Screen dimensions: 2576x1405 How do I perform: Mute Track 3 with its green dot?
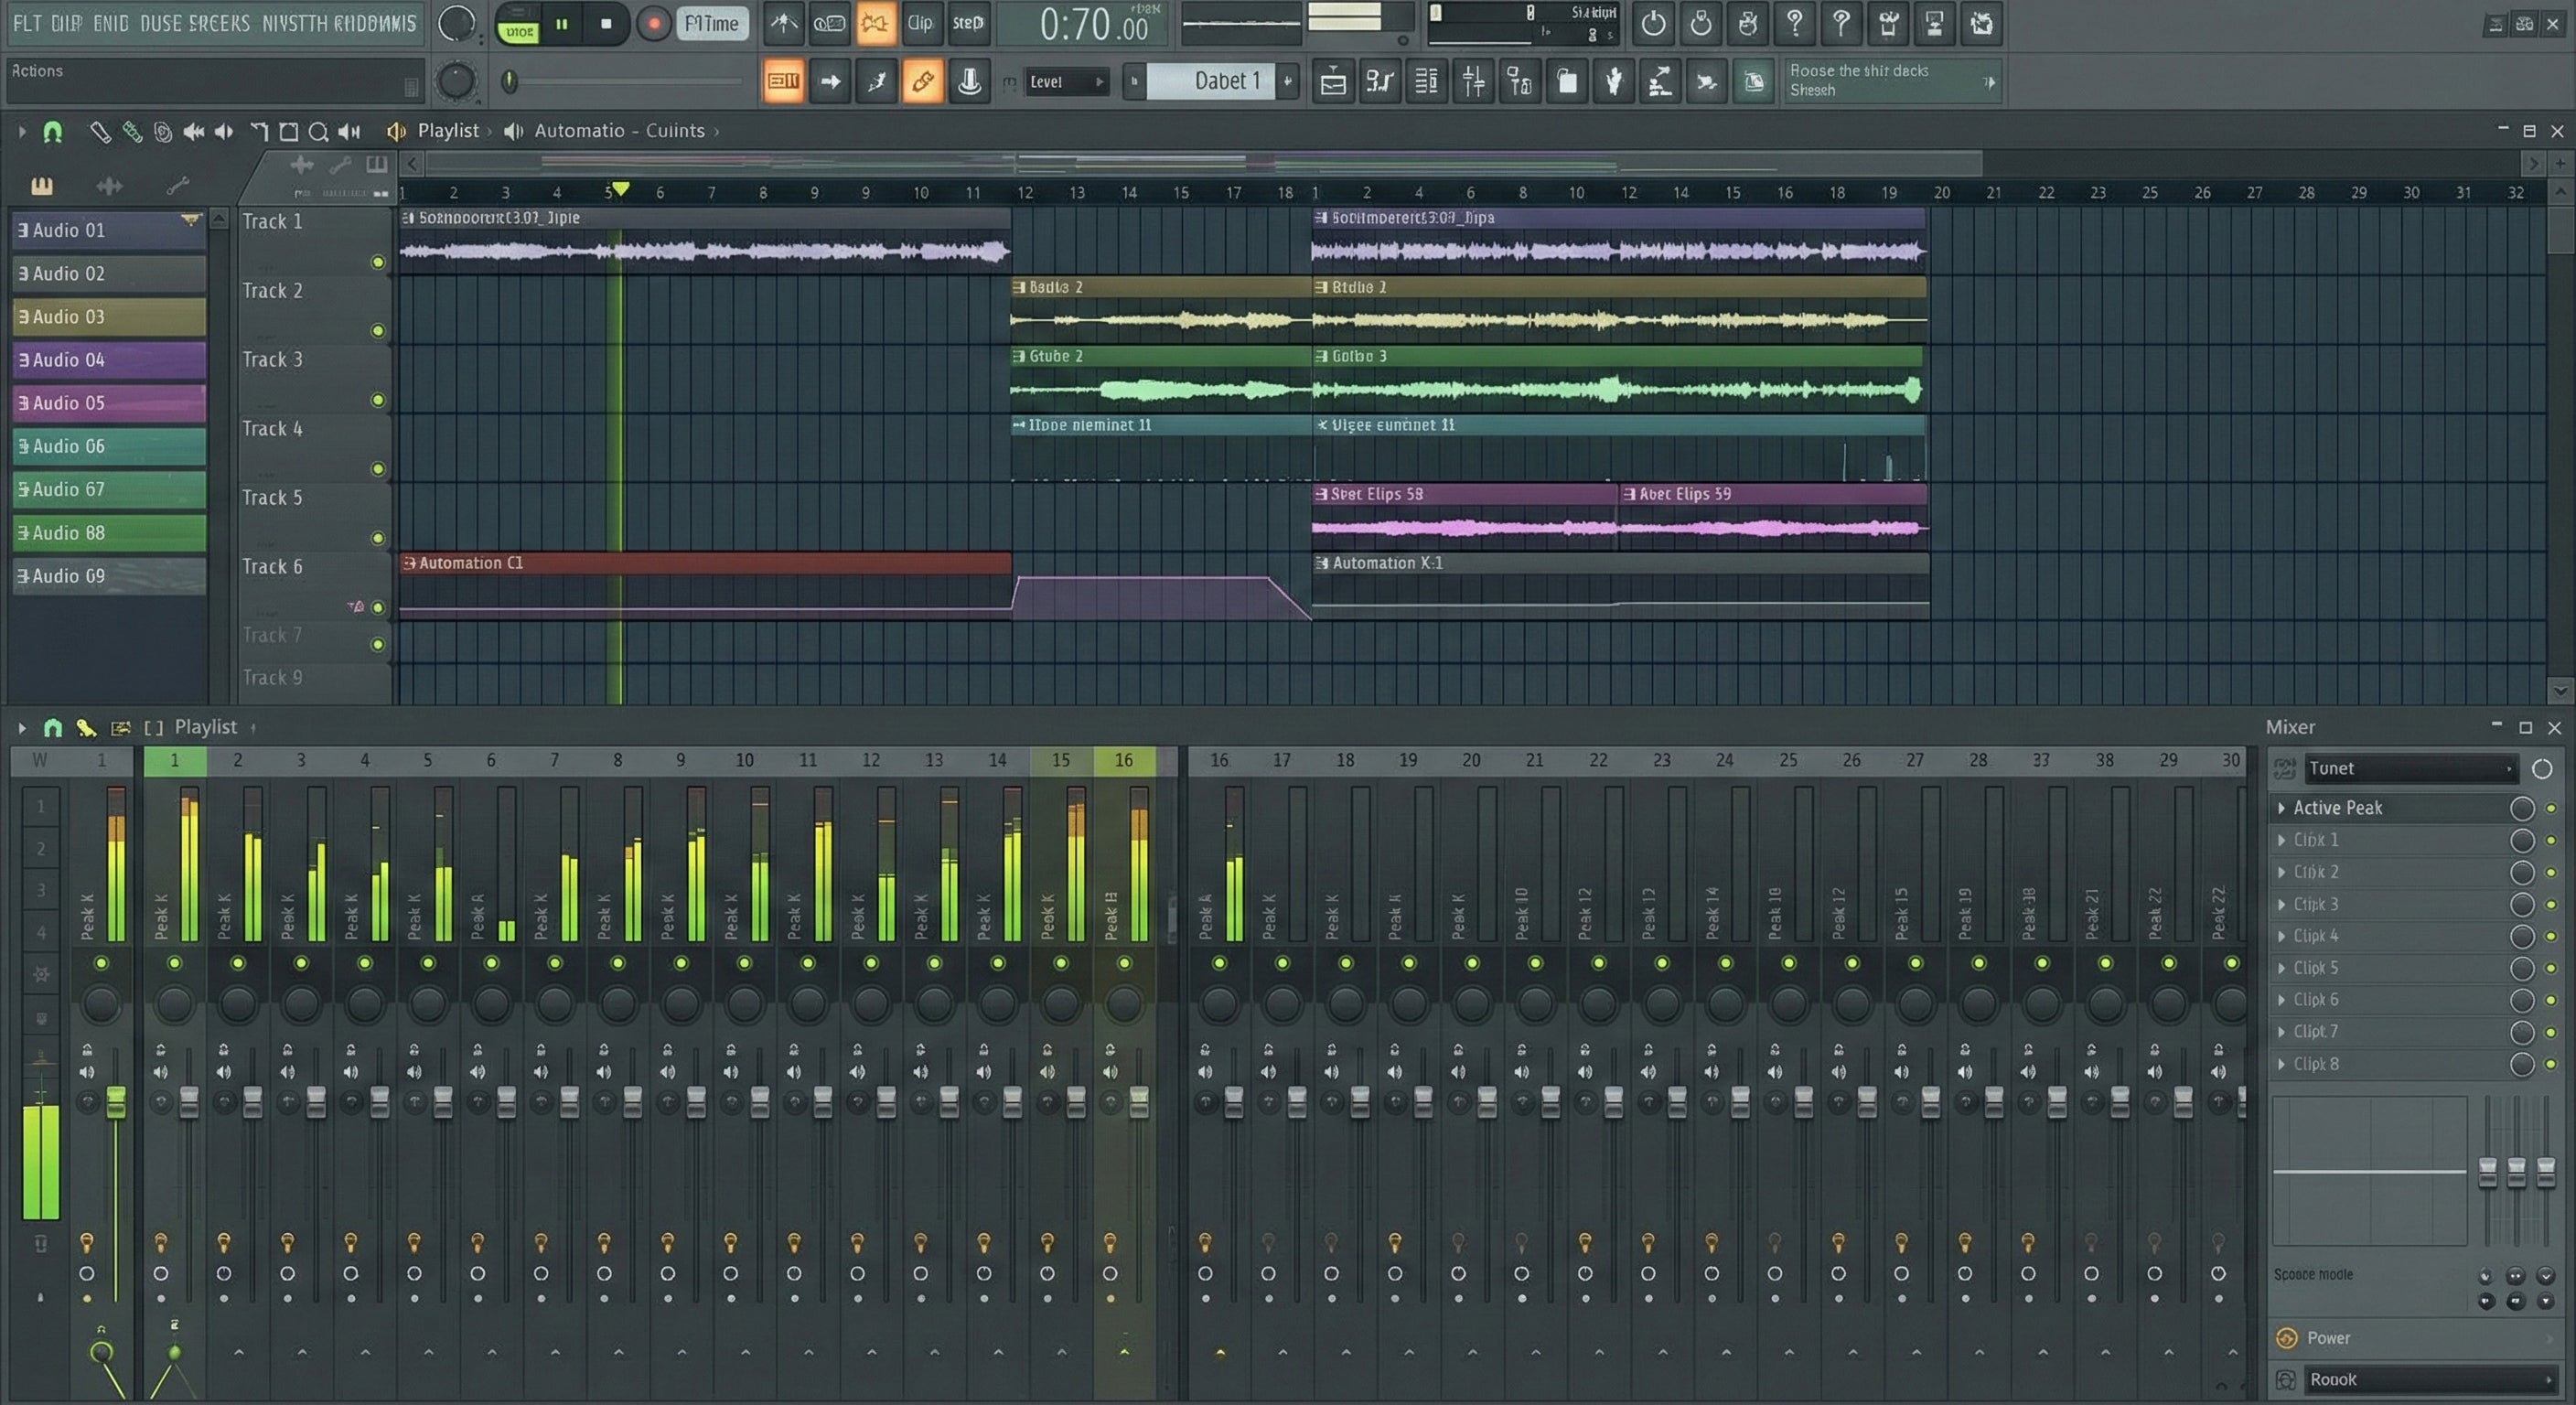coord(378,400)
